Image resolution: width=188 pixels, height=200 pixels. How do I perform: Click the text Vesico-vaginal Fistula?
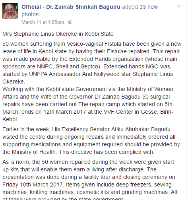(94, 44)
